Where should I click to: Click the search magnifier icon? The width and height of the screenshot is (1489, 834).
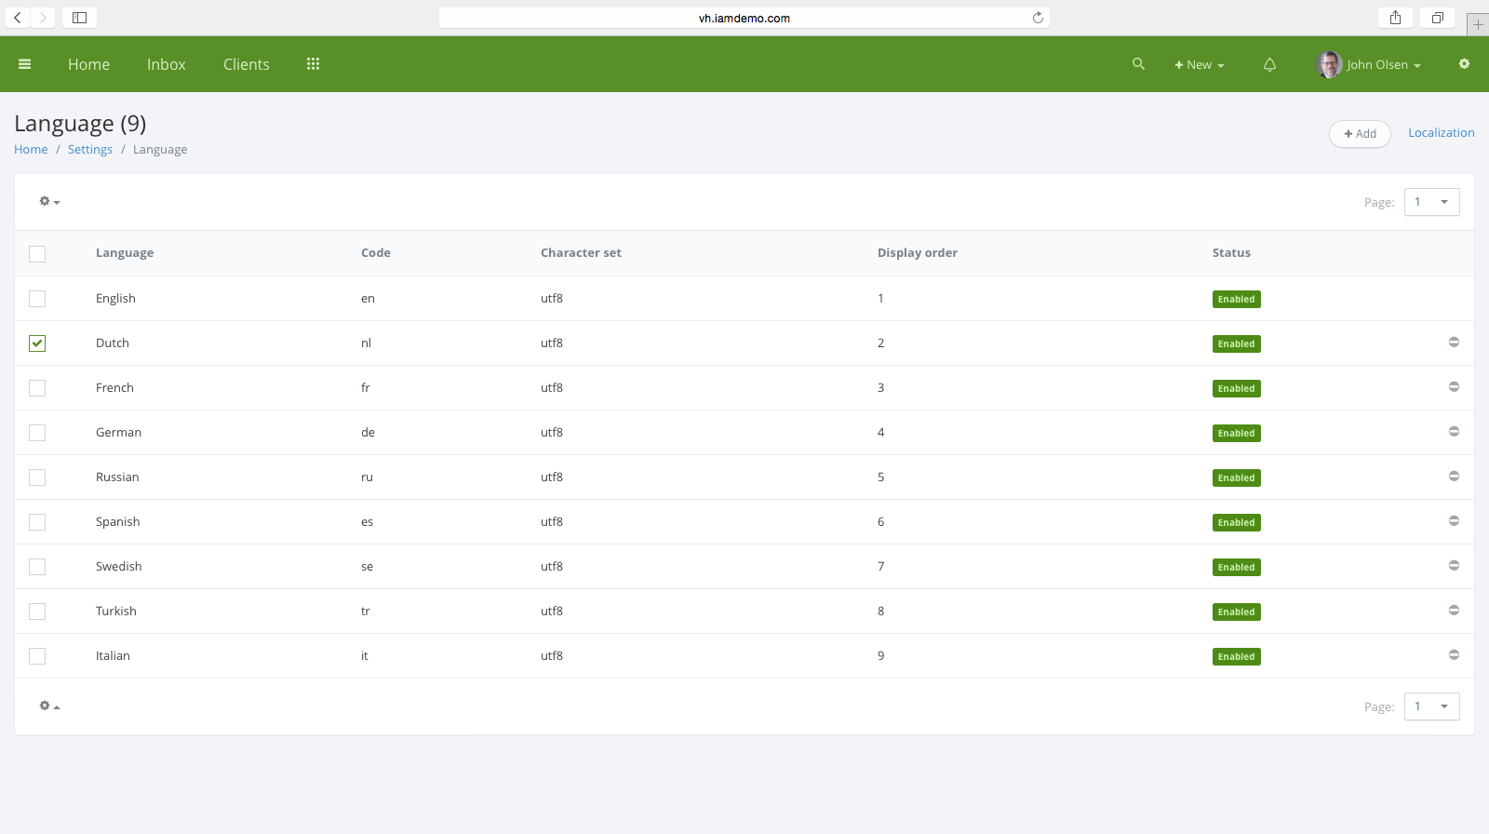[1138, 64]
